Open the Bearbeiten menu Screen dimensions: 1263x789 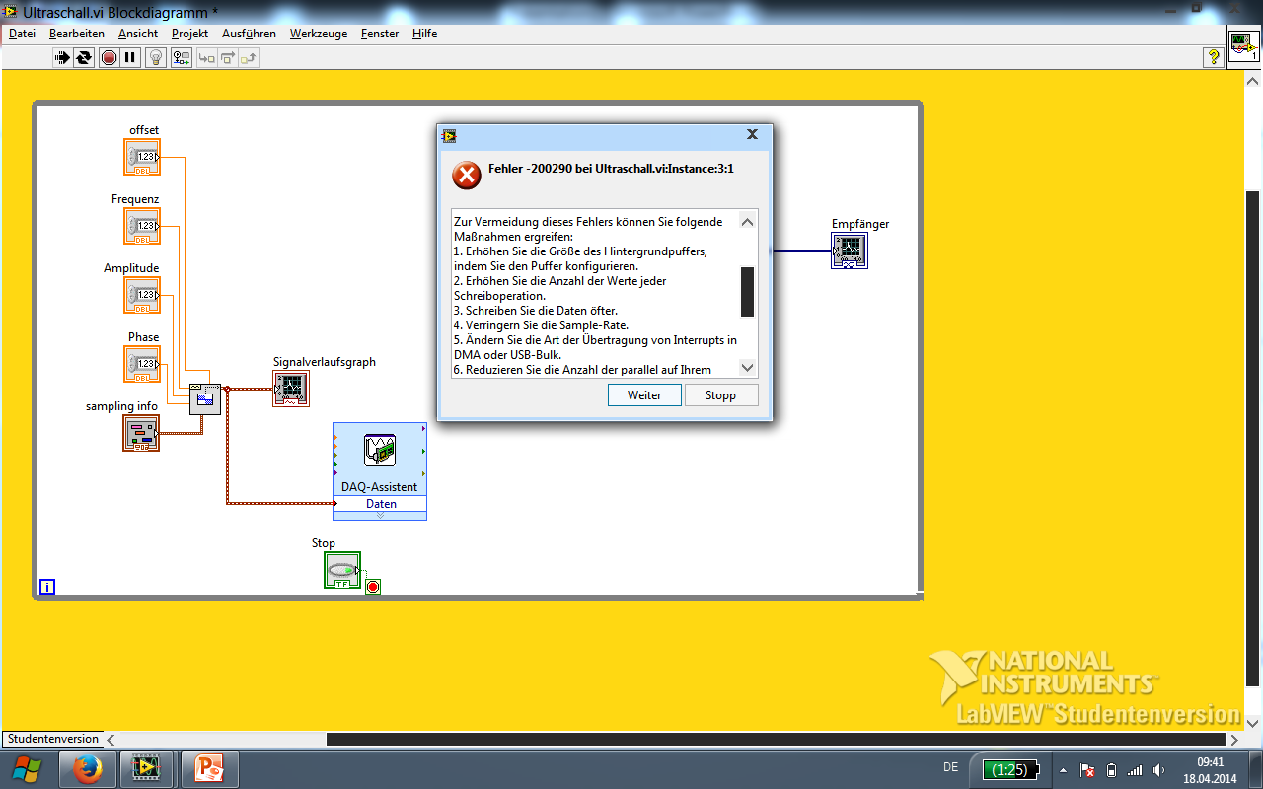point(77,34)
